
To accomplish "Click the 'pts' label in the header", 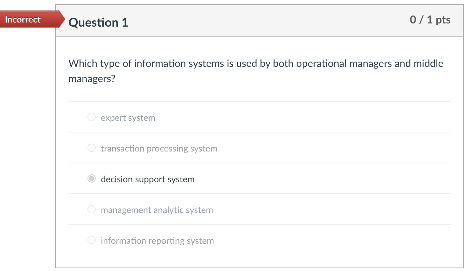I will pyautogui.click(x=443, y=20).
